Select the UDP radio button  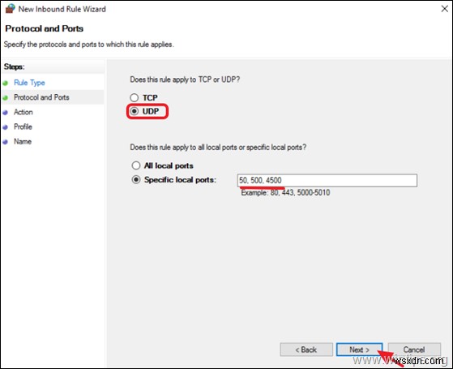[134, 111]
